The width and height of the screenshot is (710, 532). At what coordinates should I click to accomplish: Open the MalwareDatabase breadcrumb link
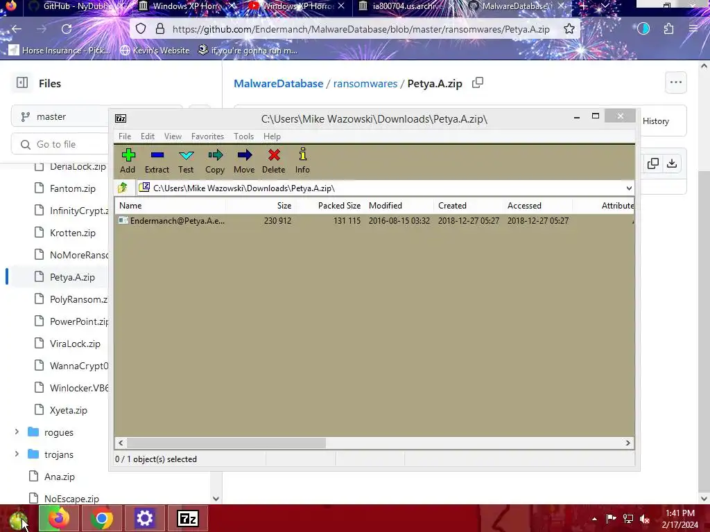pyautogui.click(x=279, y=84)
